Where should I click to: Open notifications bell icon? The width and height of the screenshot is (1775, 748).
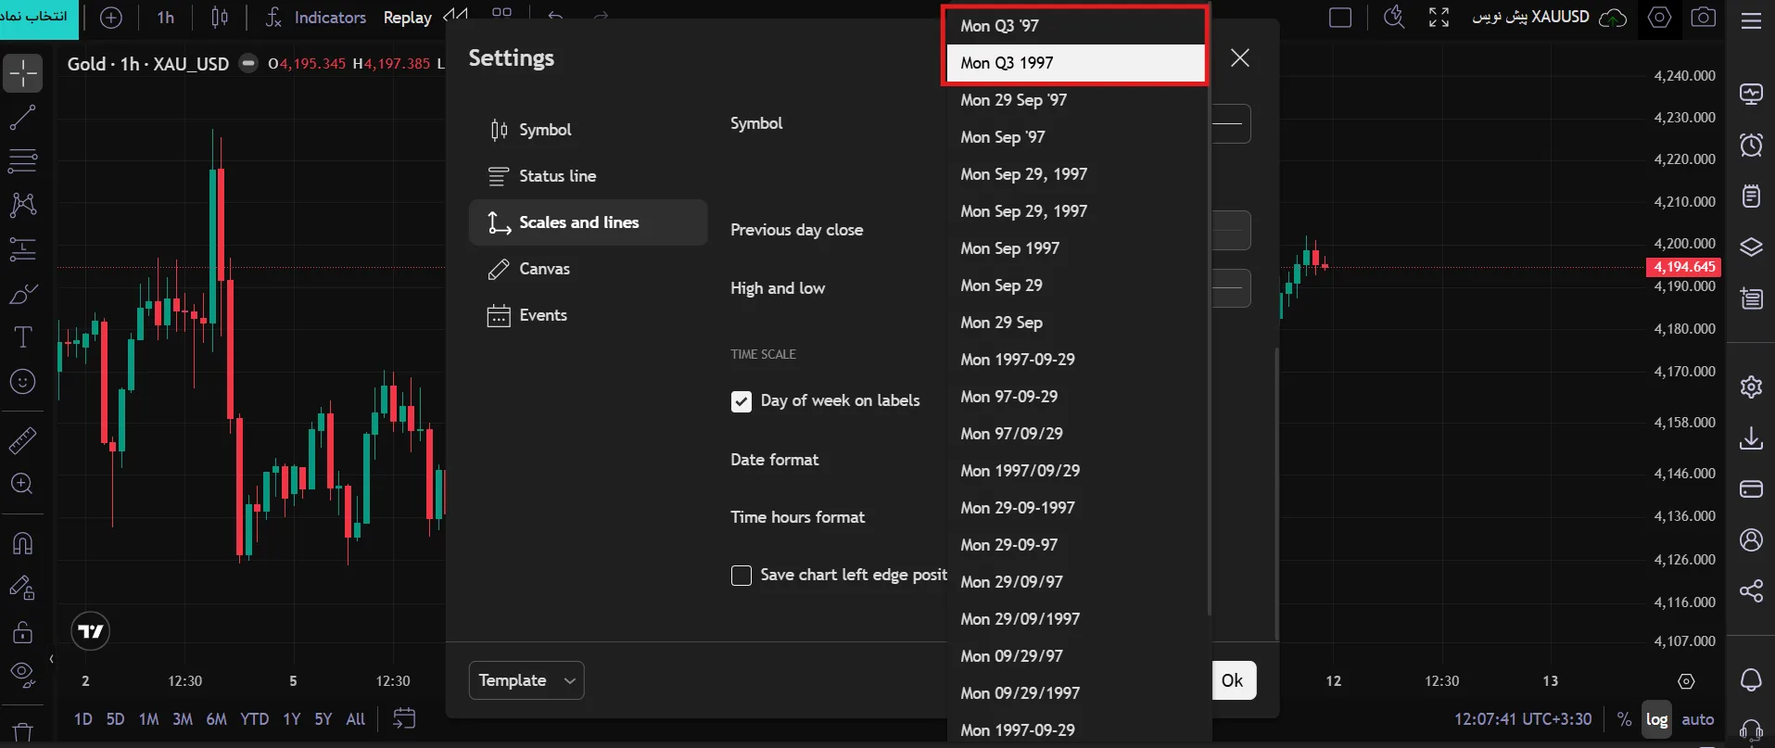click(x=1751, y=679)
